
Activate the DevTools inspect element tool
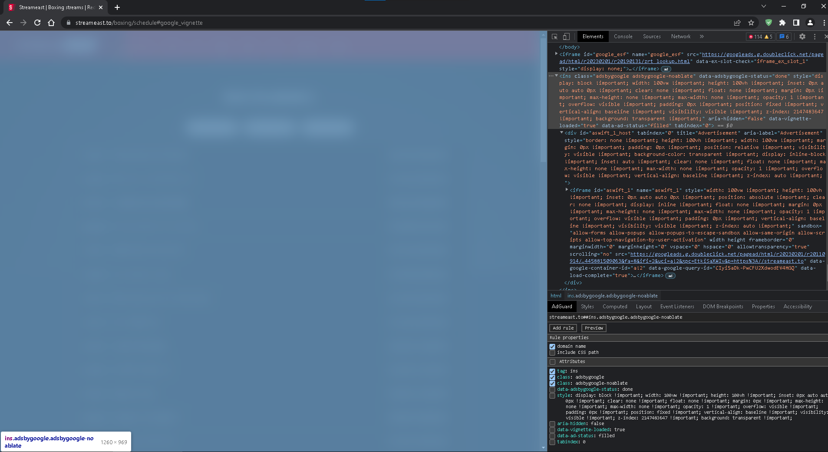[x=555, y=36]
